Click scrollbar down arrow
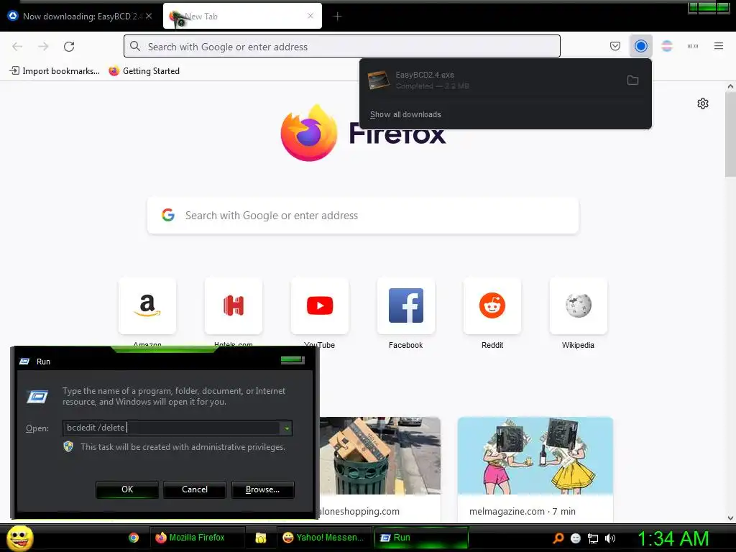 730,518
